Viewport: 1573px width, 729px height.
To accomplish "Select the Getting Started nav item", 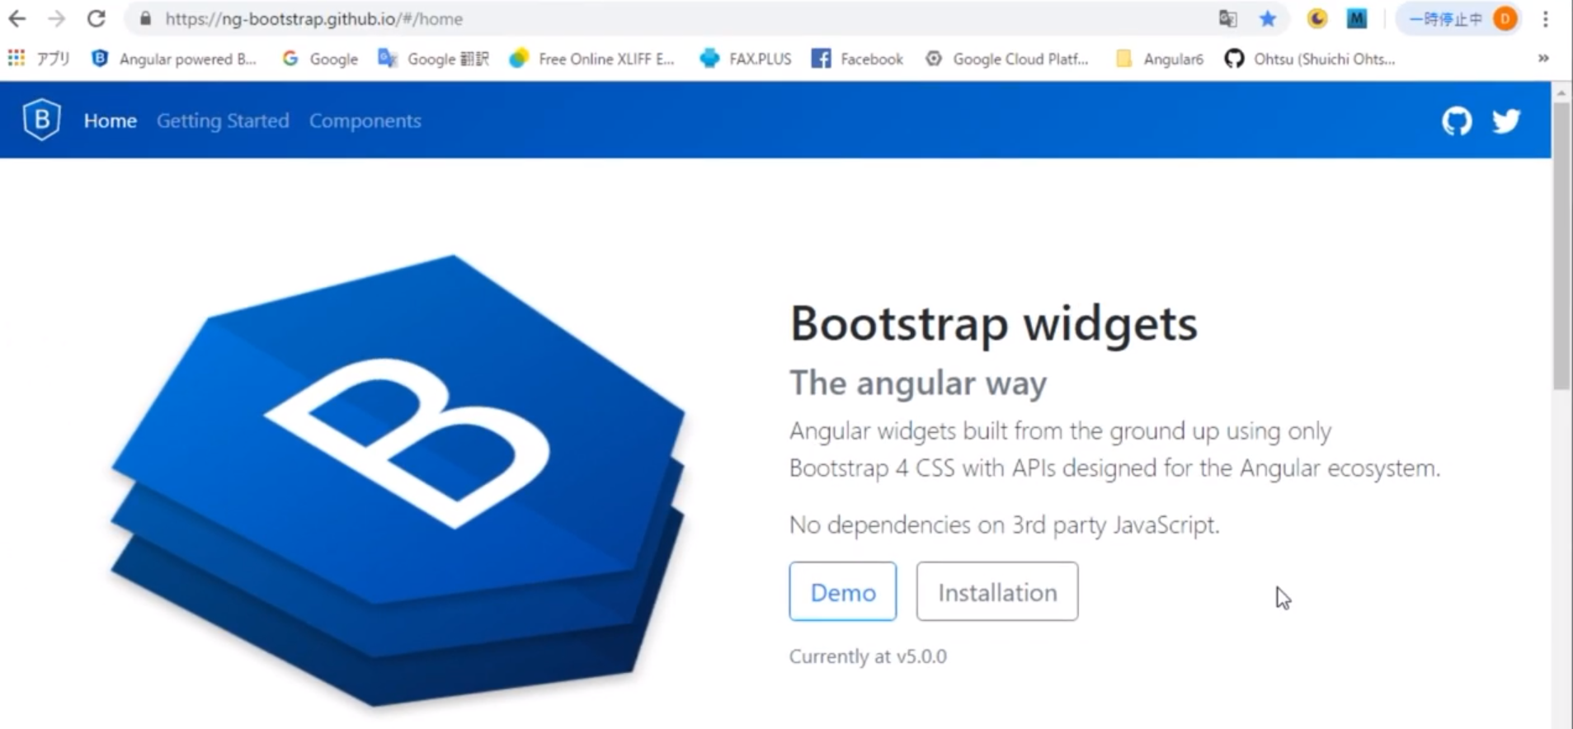I will [x=223, y=120].
